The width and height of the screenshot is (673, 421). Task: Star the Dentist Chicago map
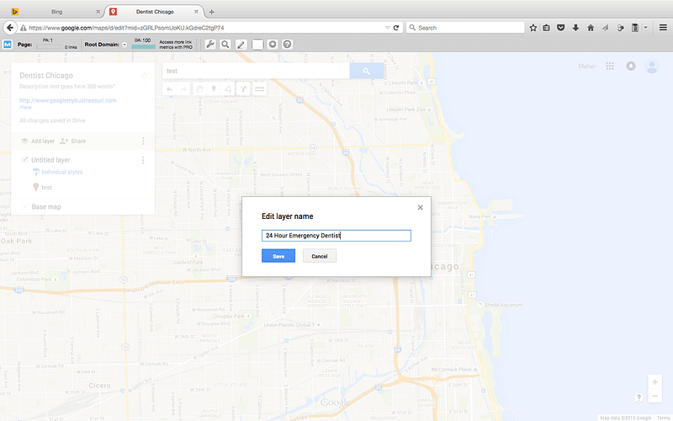(x=144, y=76)
